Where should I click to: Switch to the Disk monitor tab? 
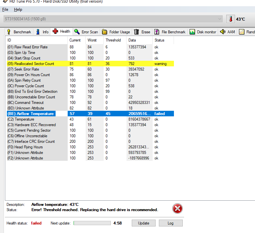coord(203,32)
